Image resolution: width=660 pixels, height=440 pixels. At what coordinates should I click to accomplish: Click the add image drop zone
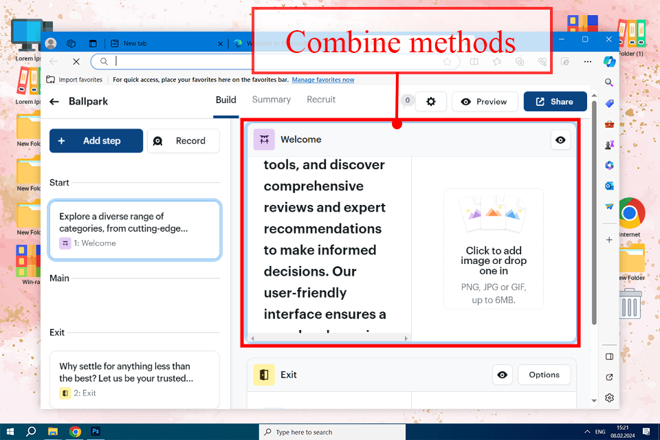[494, 249]
